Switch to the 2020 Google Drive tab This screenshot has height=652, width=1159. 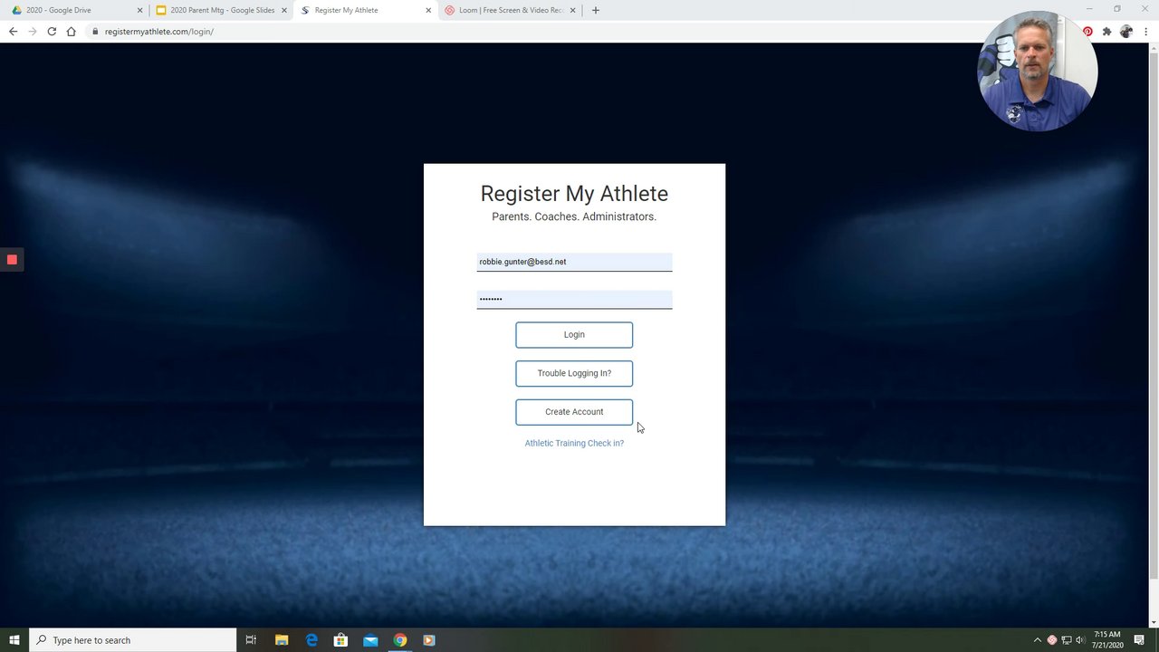(76, 10)
